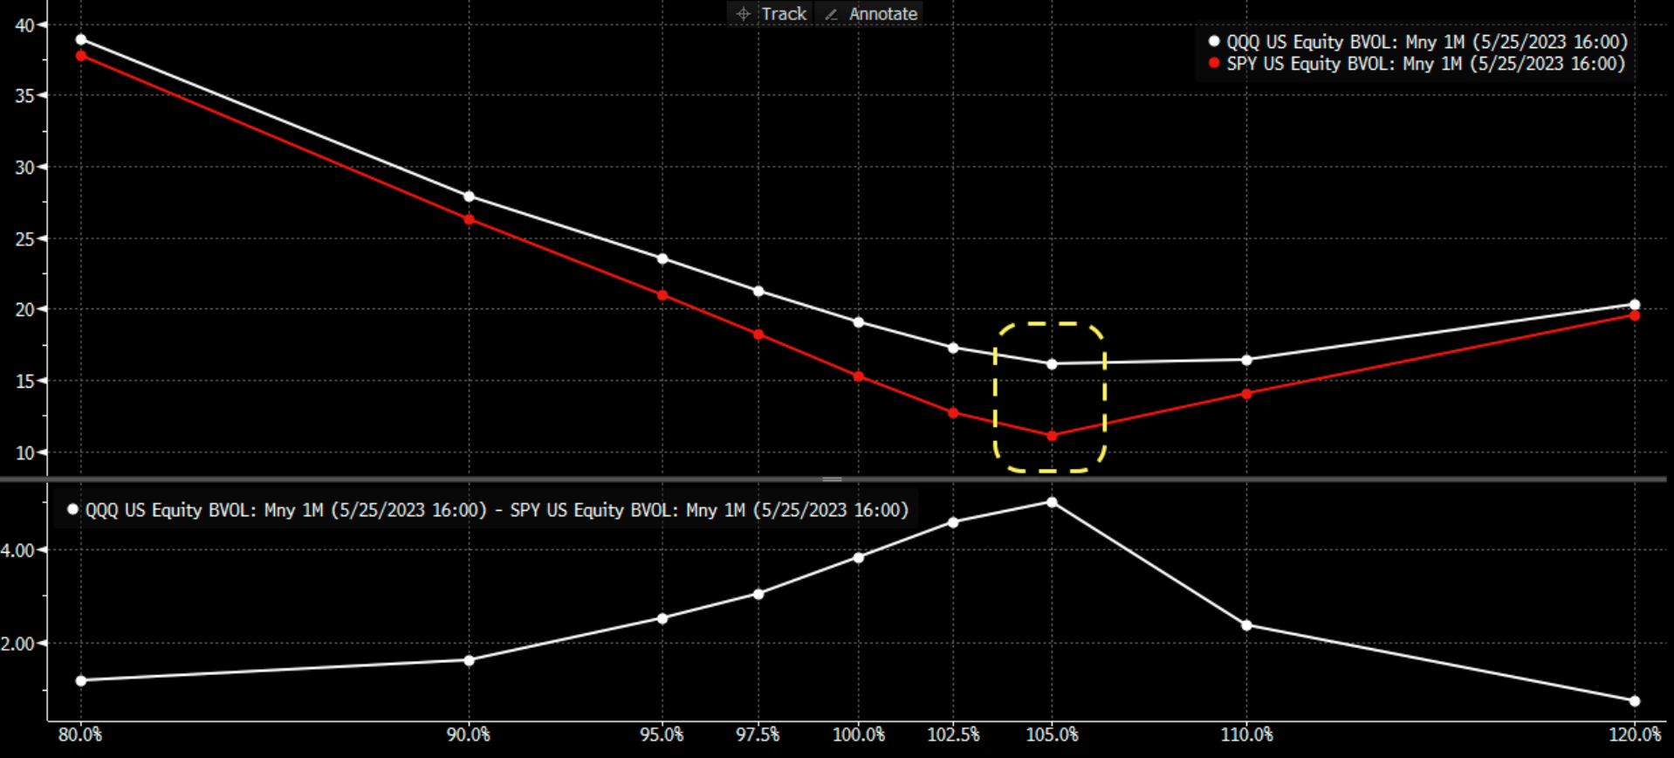Activate the Track crosshair tool
The height and width of the screenshot is (758, 1674).
[x=771, y=14]
